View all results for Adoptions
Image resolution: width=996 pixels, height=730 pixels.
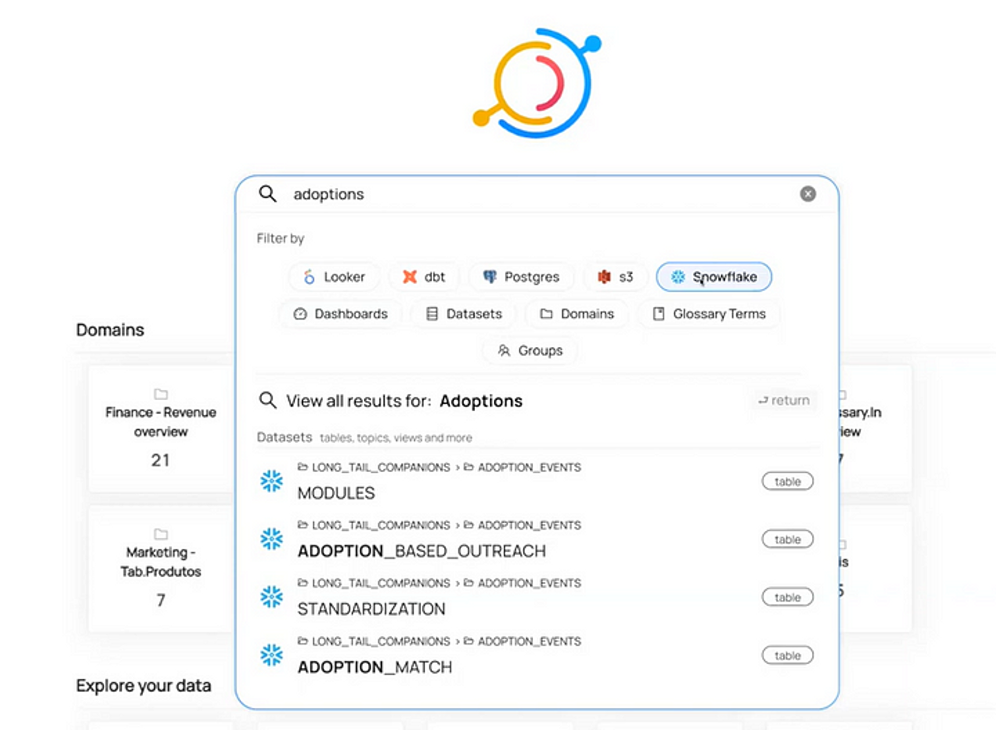coord(405,401)
